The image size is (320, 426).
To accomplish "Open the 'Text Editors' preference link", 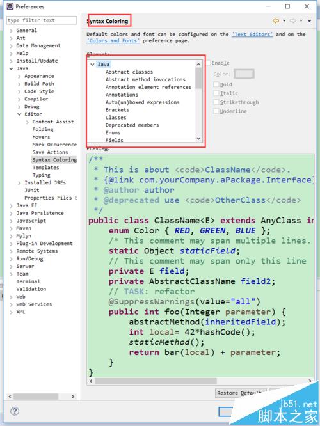I will (x=252, y=35).
